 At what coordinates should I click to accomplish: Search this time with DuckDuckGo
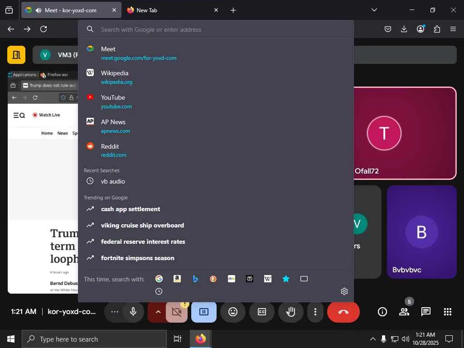(x=213, y=279)
